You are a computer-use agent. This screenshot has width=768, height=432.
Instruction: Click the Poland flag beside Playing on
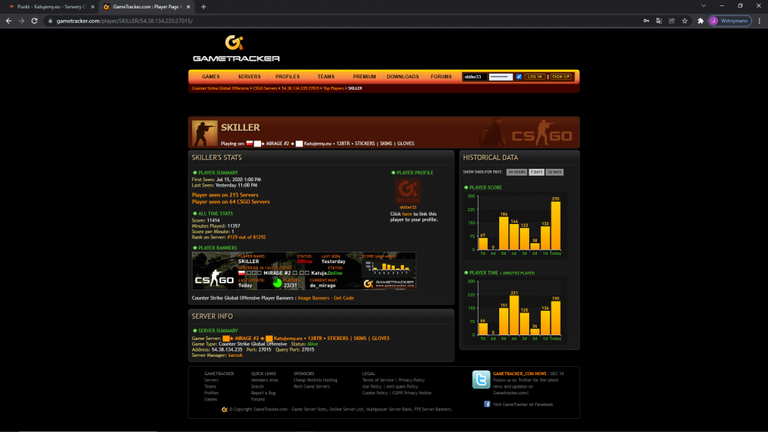coord(250,143)
